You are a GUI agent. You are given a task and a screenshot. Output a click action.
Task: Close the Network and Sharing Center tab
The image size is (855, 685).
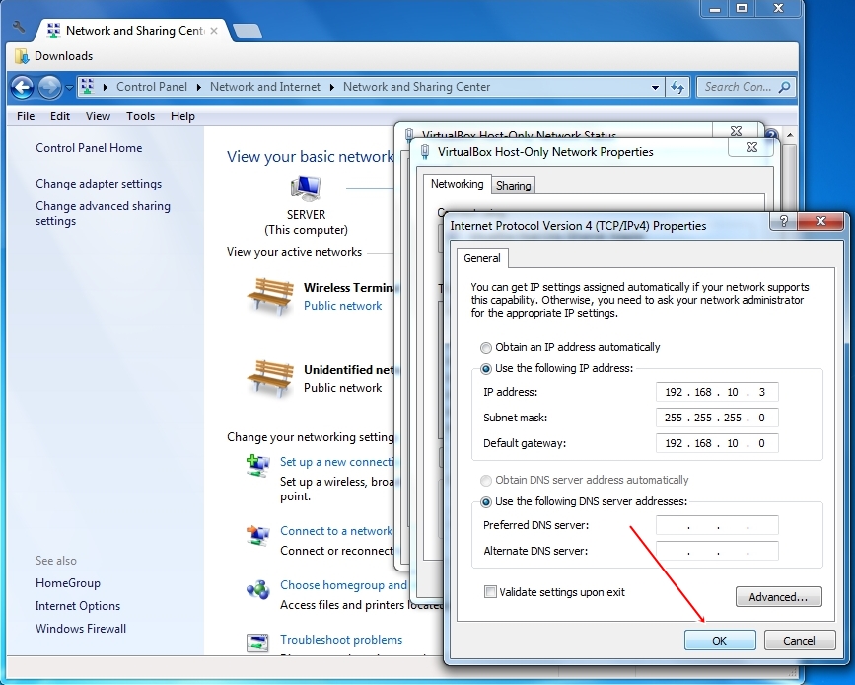coord(214,31)
